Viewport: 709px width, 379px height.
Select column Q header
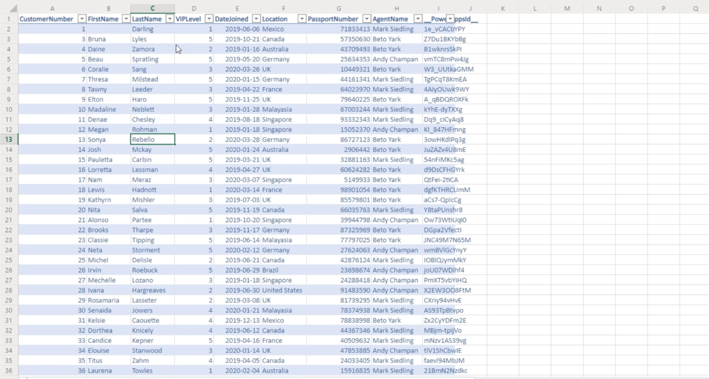coord(695,8)
